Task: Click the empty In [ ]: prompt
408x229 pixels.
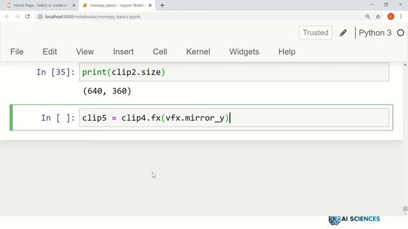Action: click(x=58, y=118)
